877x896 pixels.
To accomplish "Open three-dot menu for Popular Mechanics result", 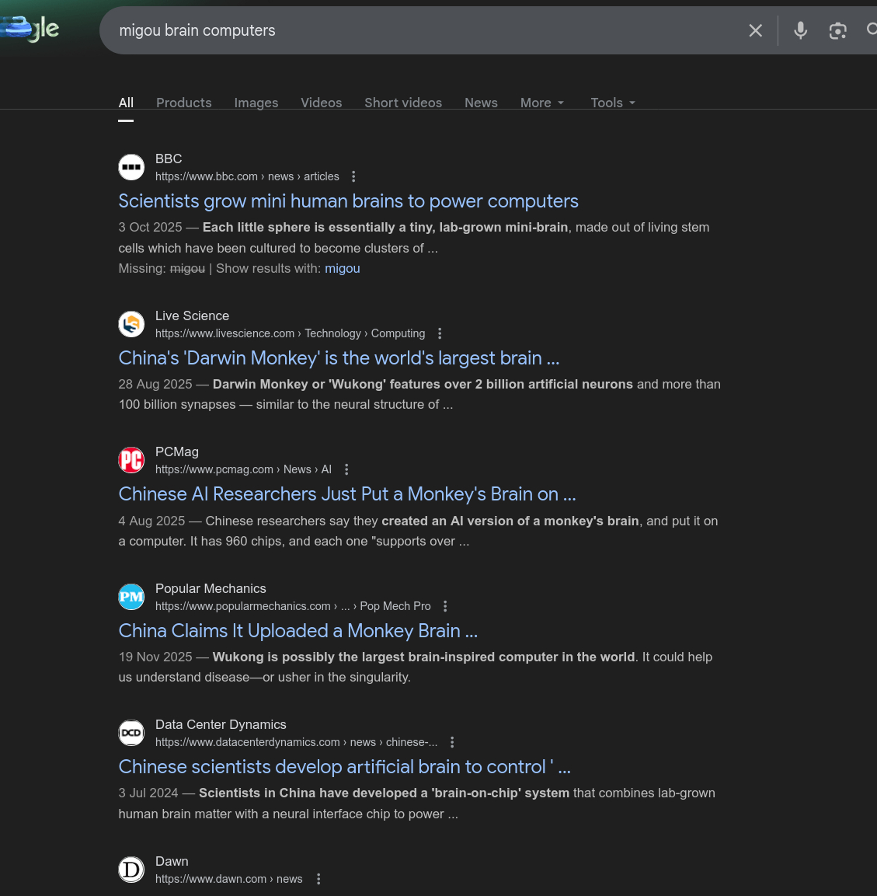I will 445,606.
